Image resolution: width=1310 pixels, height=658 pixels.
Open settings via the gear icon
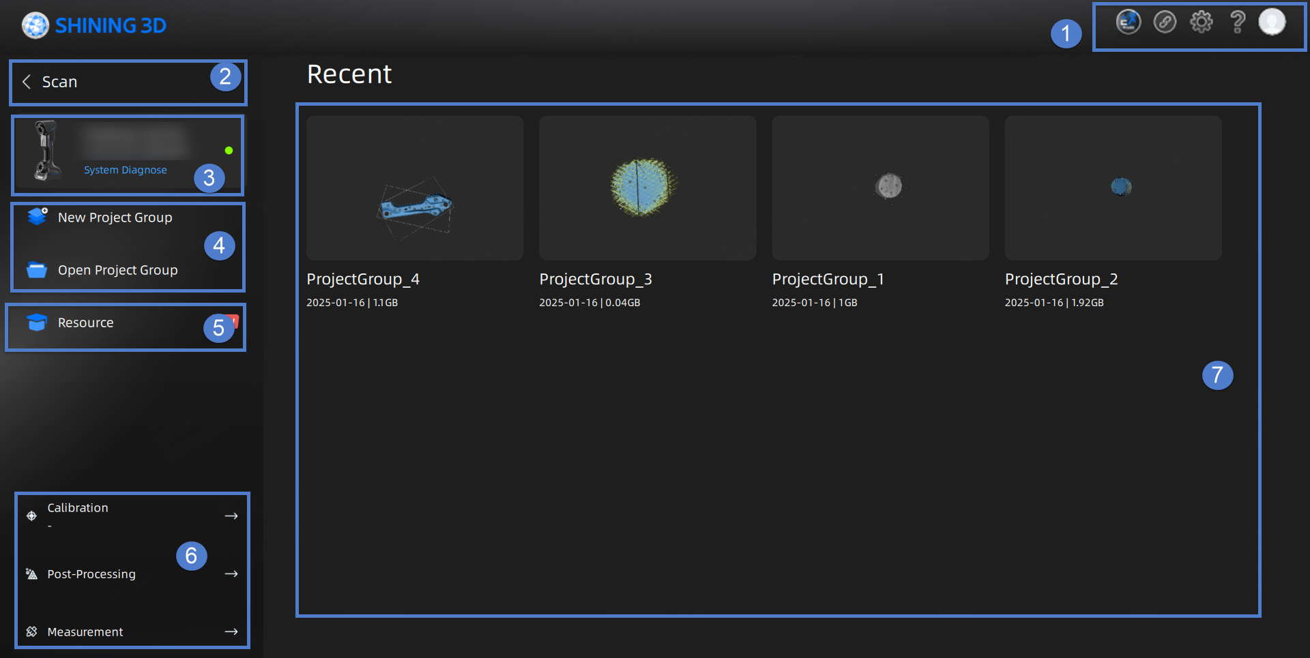[1201, 23]
